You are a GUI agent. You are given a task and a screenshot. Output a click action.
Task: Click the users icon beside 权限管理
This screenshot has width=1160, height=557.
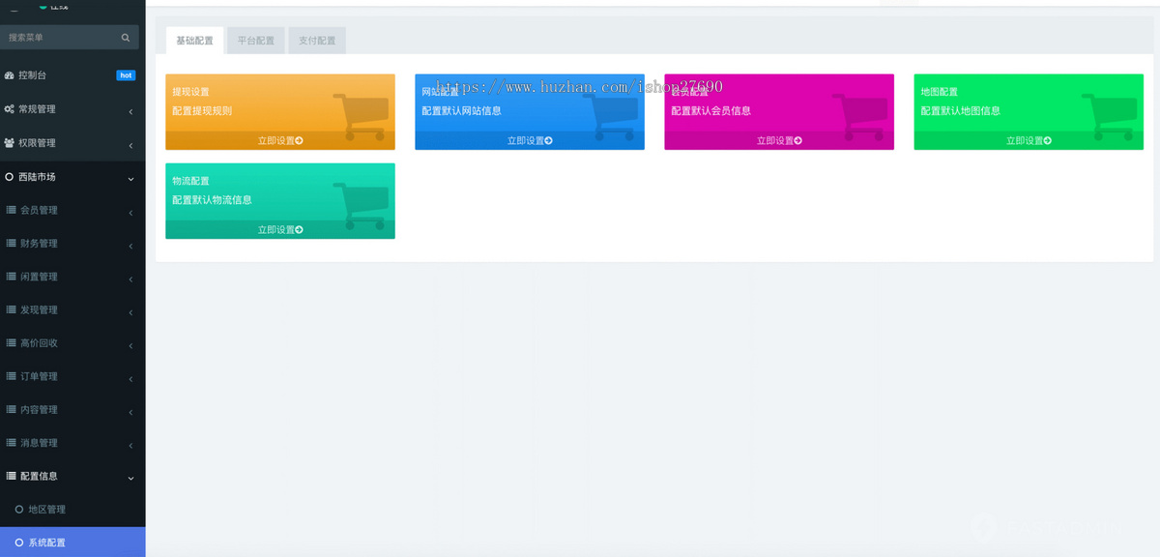tap(10, 143)
